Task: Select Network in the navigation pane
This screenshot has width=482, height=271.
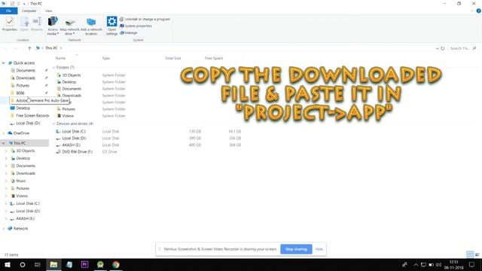Action: (x=20, y=229)
